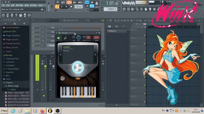Viewport: 204px width, 114px height.
Task: Click the undo history icon in shortcut toolbar
Action: click(x=3, y=15)
